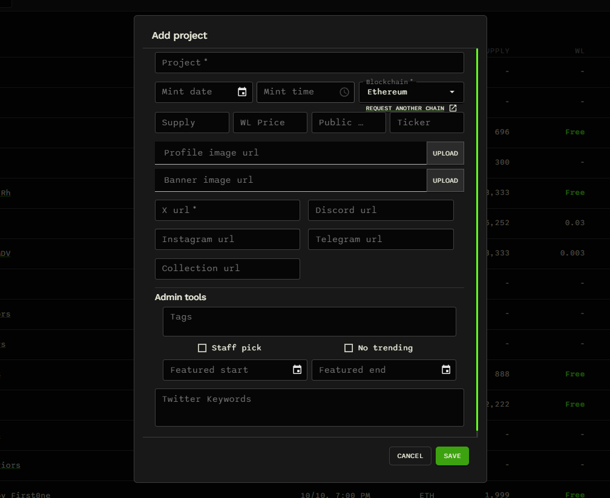Cancel the Add project dialog

click(410, 456)
